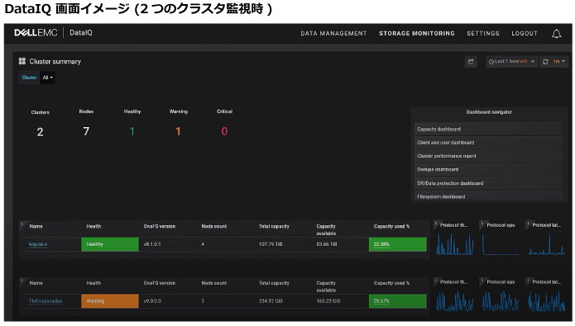Click the Cluster summary grid icon

[22, 61]
